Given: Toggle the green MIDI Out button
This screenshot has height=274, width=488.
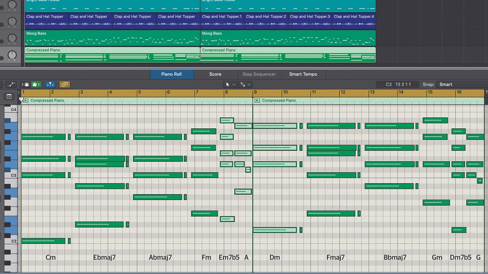Looking at the screenshot, I should tap(37, 84).
